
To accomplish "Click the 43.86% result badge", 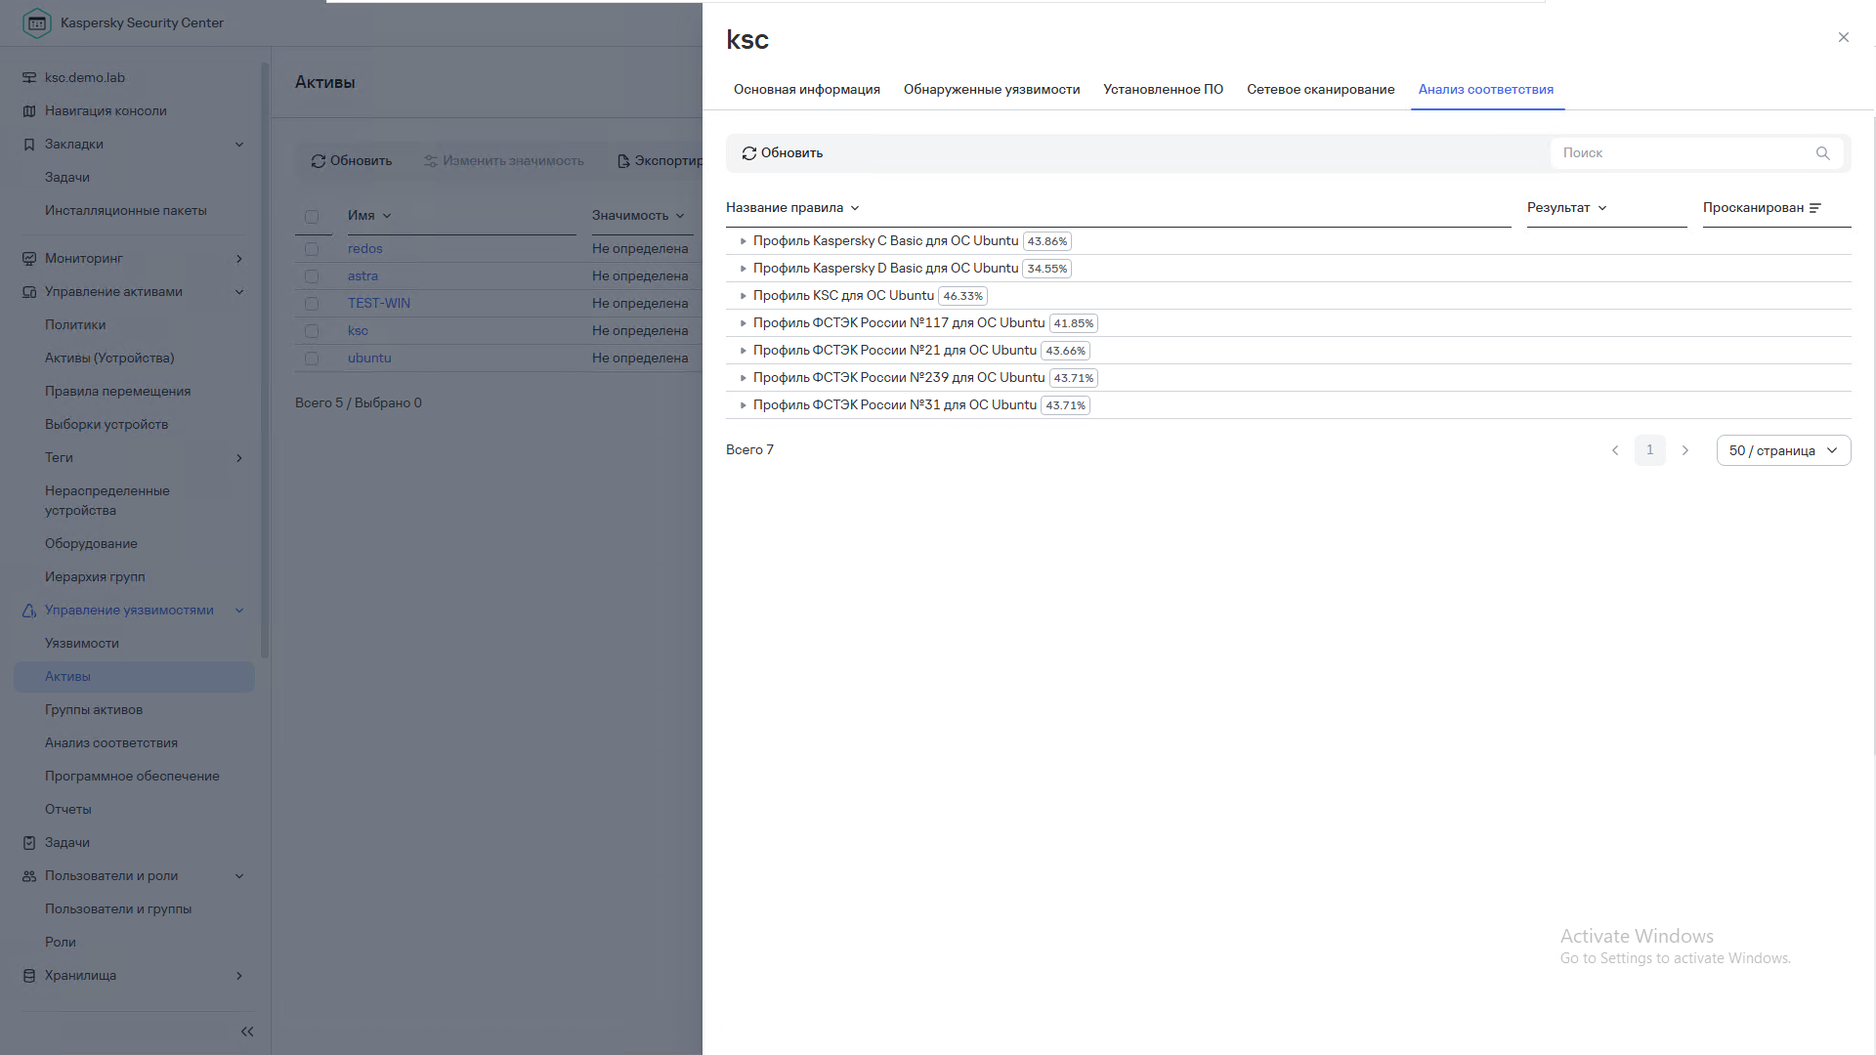I will (1047, 241).
